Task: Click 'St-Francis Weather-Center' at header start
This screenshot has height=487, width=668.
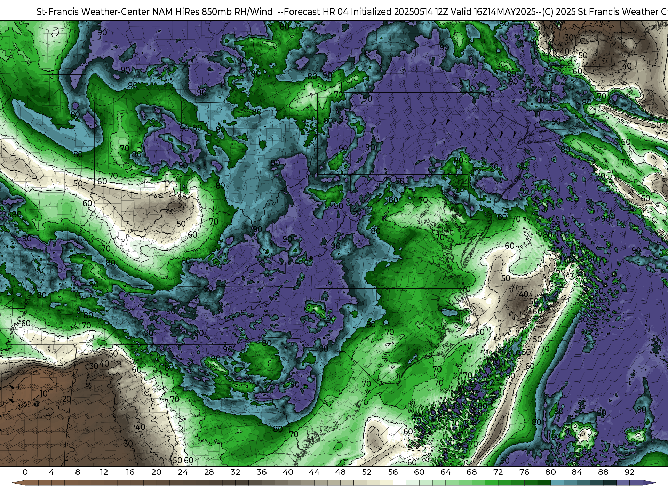Action: point(93,12)
